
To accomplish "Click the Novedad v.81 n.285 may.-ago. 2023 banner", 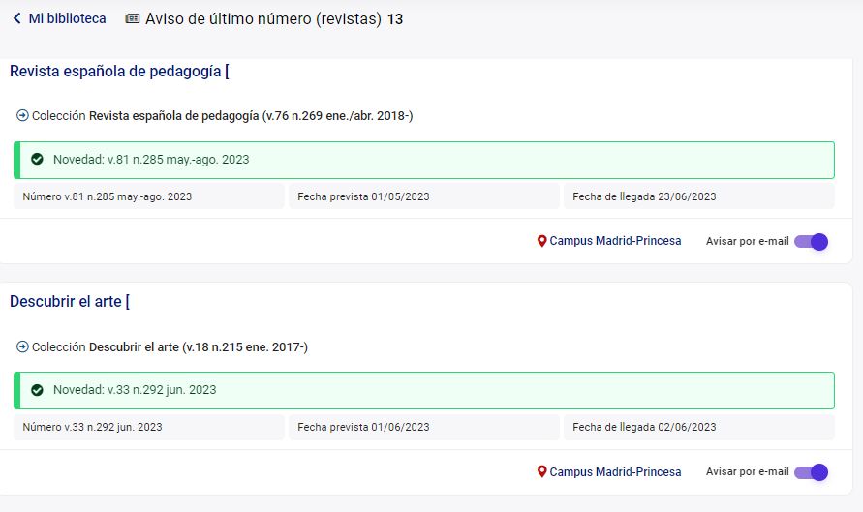I will coord(424,160).
